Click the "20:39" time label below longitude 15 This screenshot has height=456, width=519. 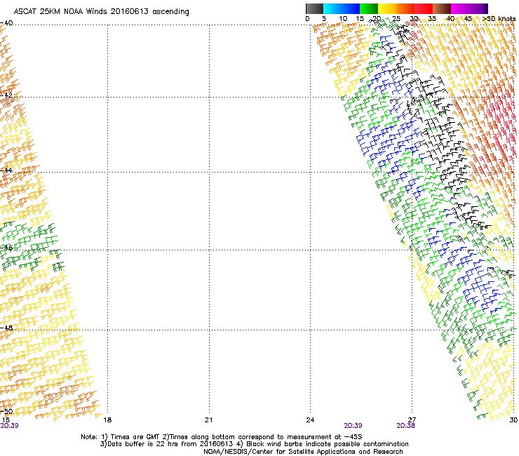coord(10,426)
